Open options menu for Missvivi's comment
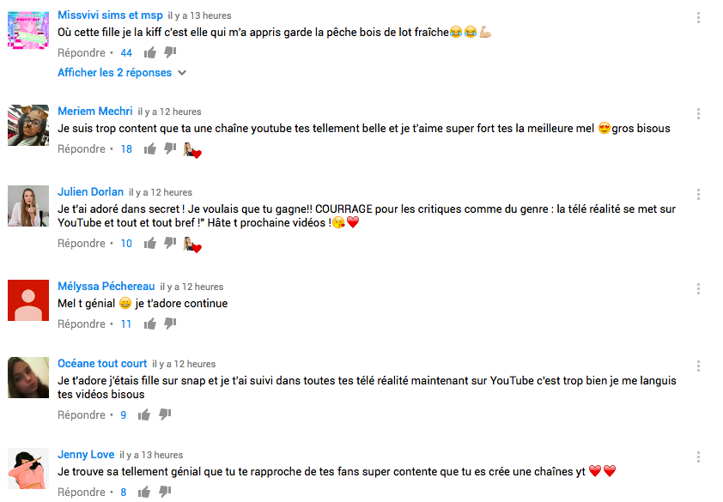The width and height of the screenshot is (723, 502). 699,17
